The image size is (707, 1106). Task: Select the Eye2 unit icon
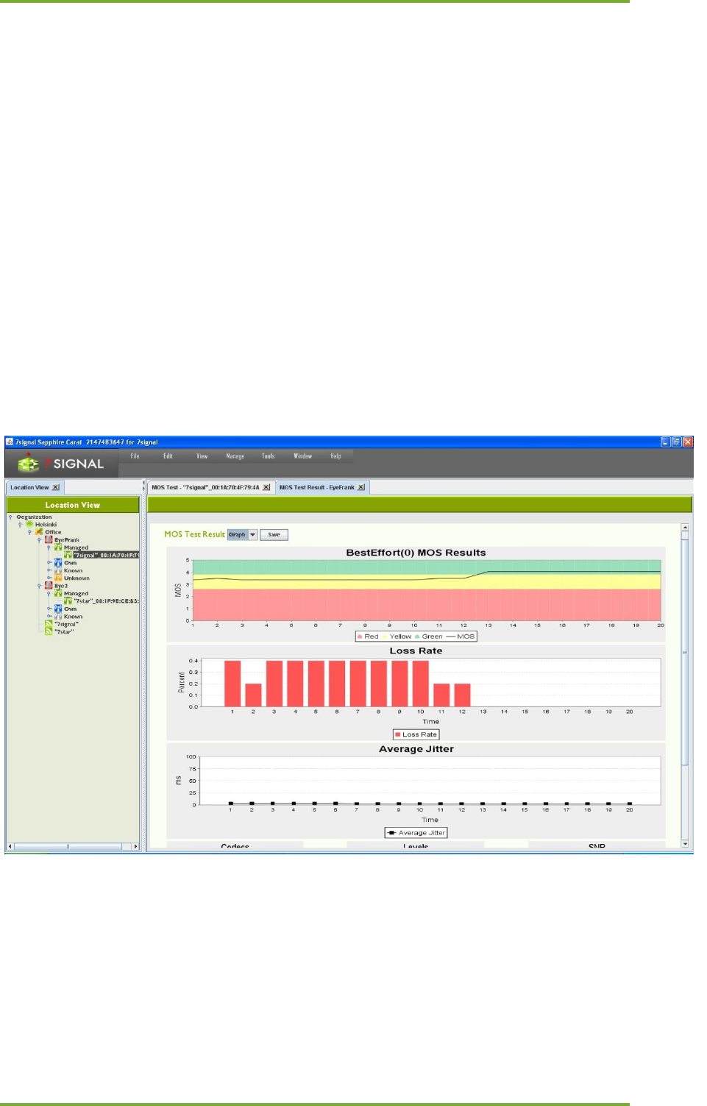pyautogui.click(x=49, y=586)
